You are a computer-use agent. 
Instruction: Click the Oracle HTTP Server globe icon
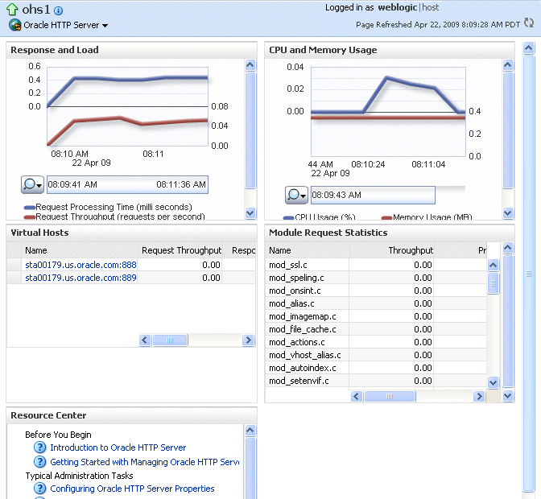pyautogui.click(x=14, y=25)
